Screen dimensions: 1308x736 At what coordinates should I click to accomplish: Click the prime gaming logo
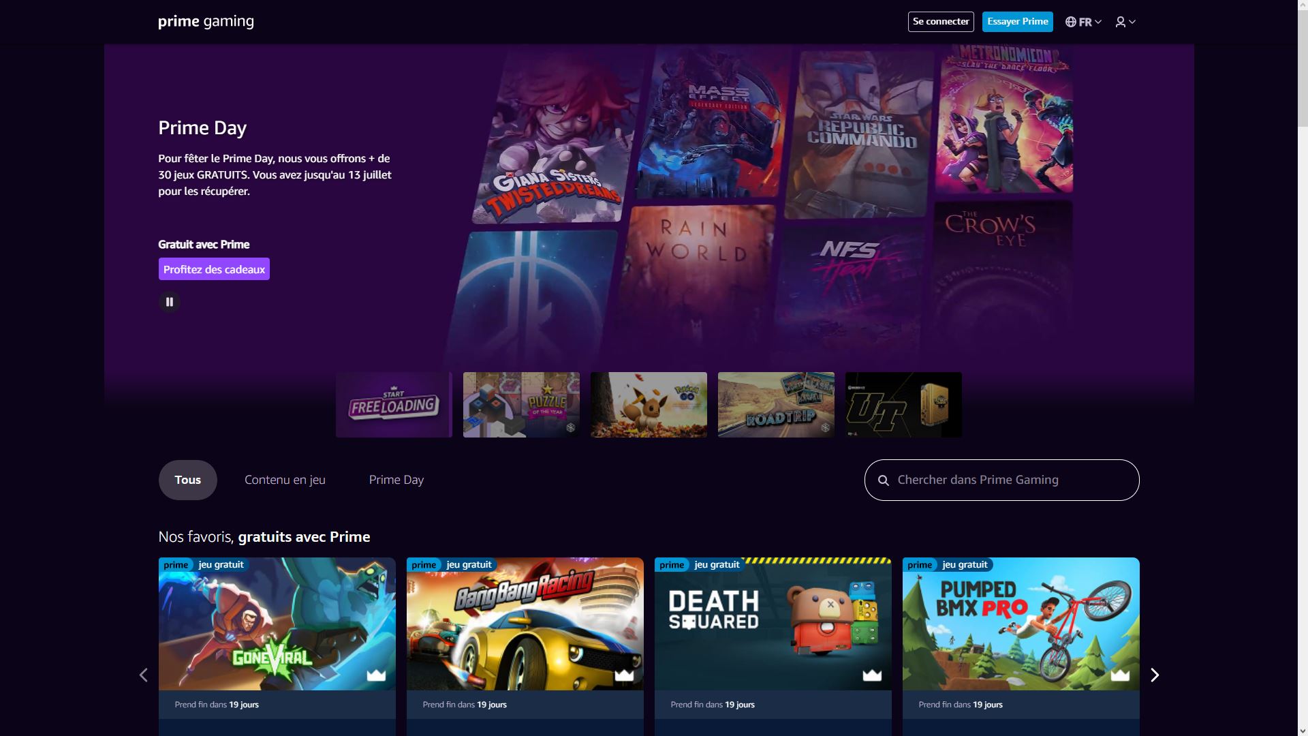point(205,21)
